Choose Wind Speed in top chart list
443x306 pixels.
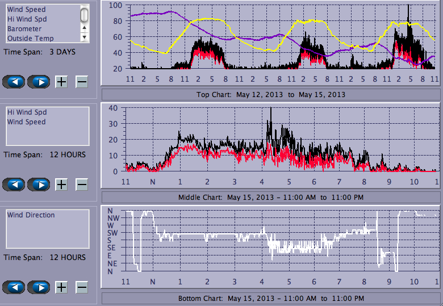(x=26, y=10)
